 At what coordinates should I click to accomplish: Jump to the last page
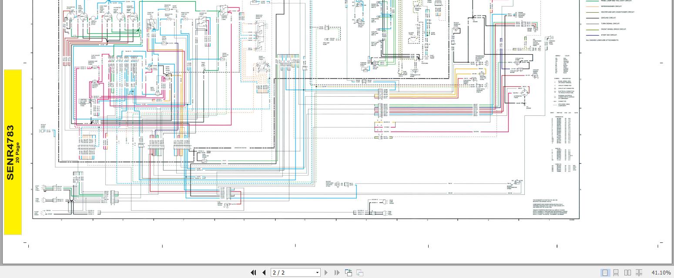pyautogui.click(x=337, y=272)
